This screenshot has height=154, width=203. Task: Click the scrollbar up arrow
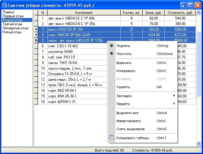pyautogui.click(x=198, y=13)
